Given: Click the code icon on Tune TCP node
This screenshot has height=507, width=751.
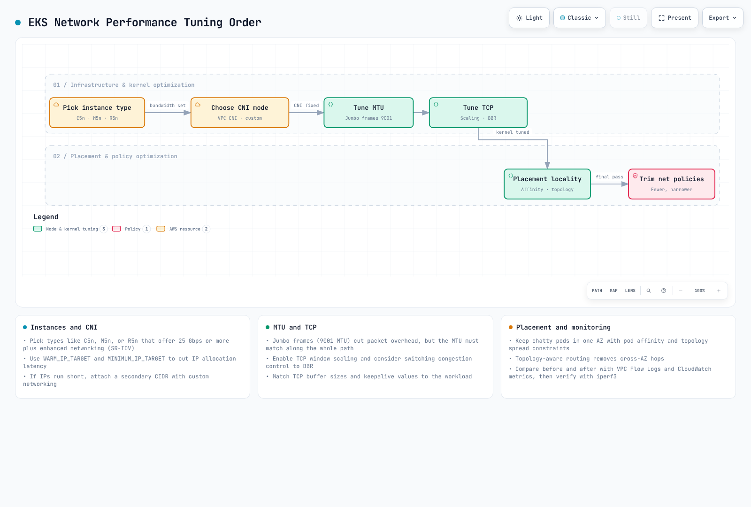Looking at the screenshot, I should [x=436, y=104].
